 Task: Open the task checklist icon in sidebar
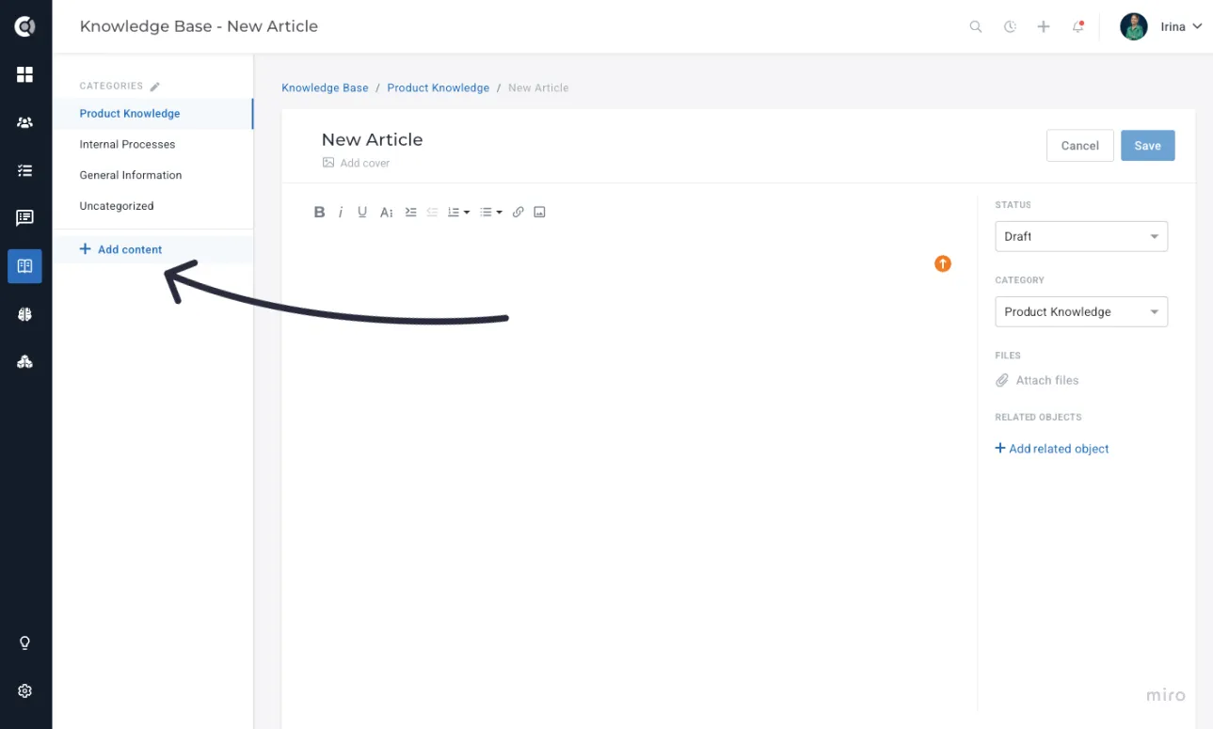click(x=25, y=170)
